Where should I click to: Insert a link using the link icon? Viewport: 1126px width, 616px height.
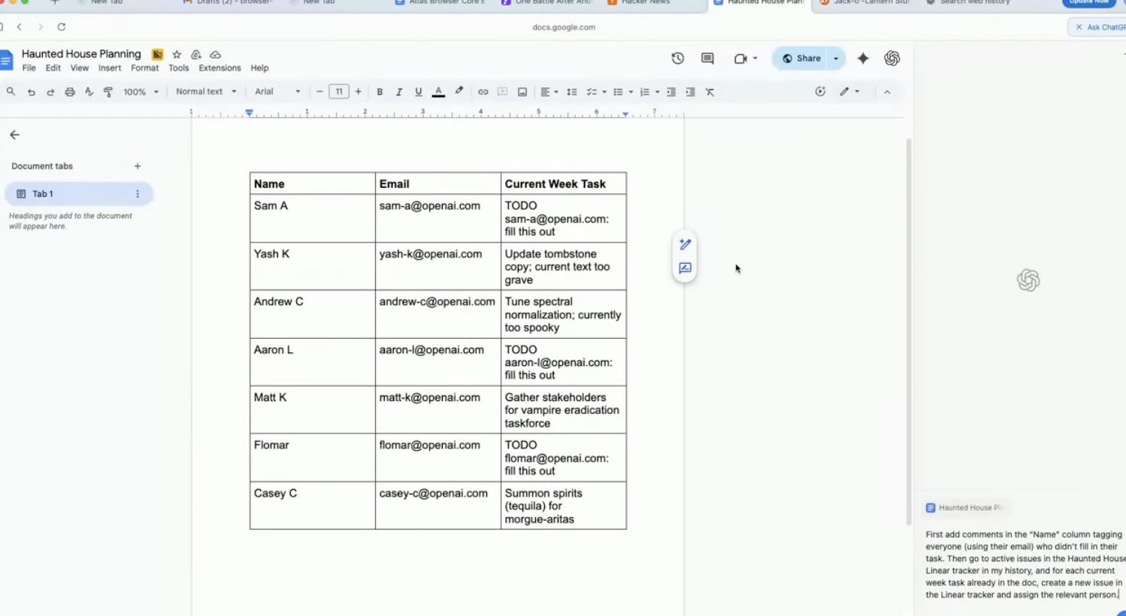tap(483, 91)
